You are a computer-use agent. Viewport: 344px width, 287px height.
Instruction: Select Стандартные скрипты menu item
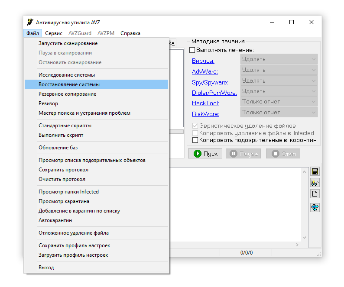[96, 126]
